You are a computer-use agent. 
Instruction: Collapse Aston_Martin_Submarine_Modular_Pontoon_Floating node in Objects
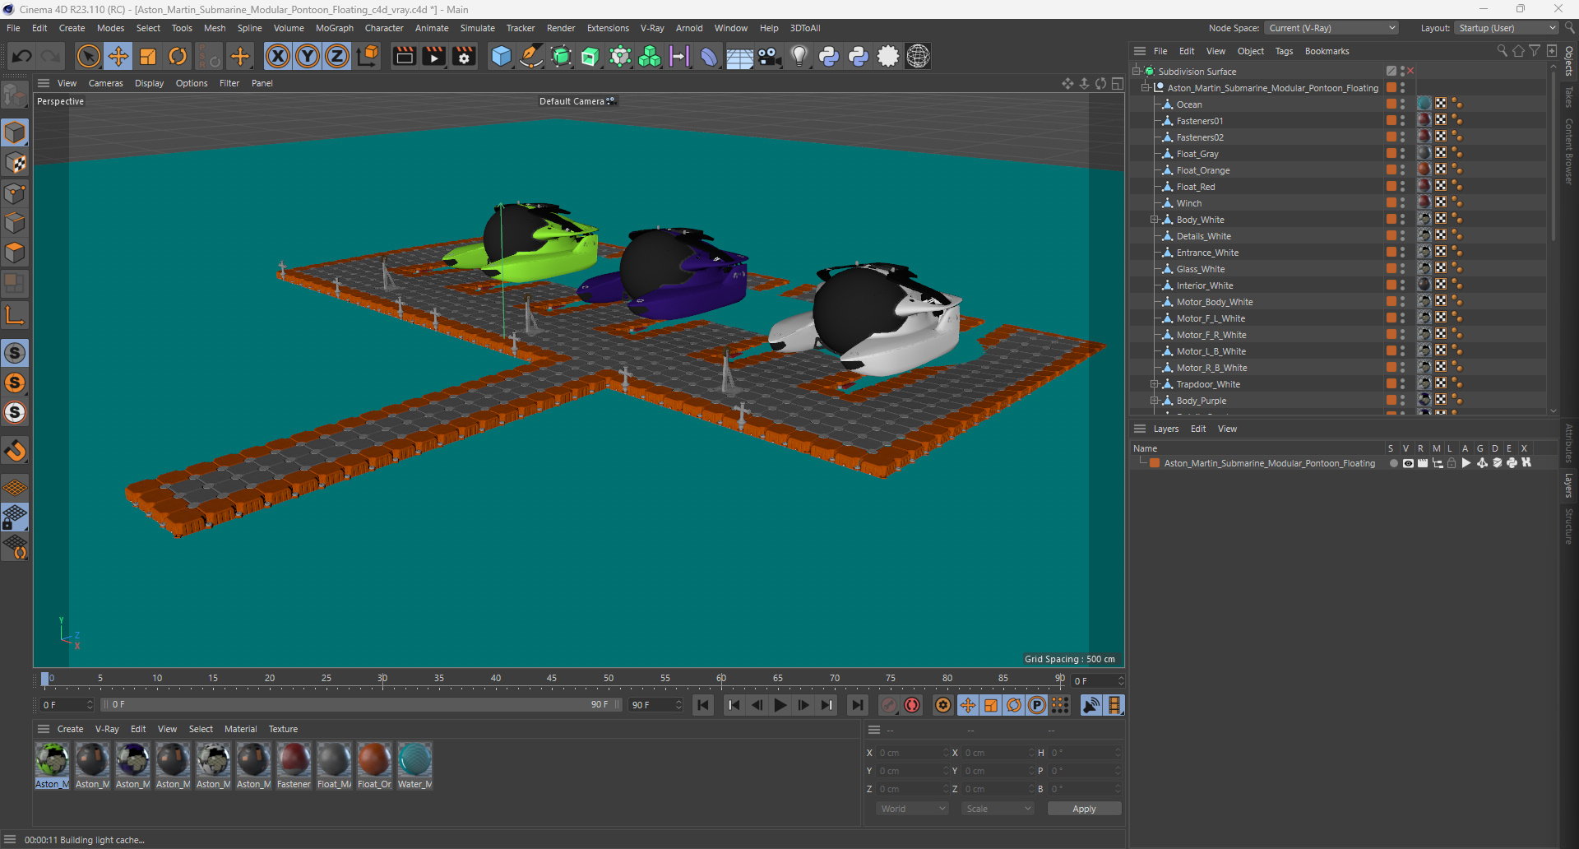click(x=1145, y=87)
